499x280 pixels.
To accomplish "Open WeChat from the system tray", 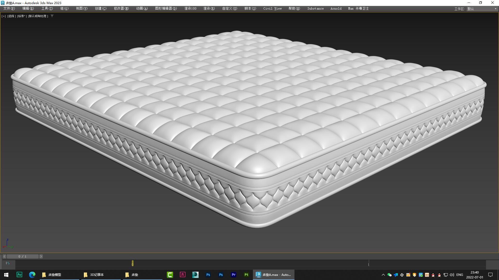I will pos(390,275).
